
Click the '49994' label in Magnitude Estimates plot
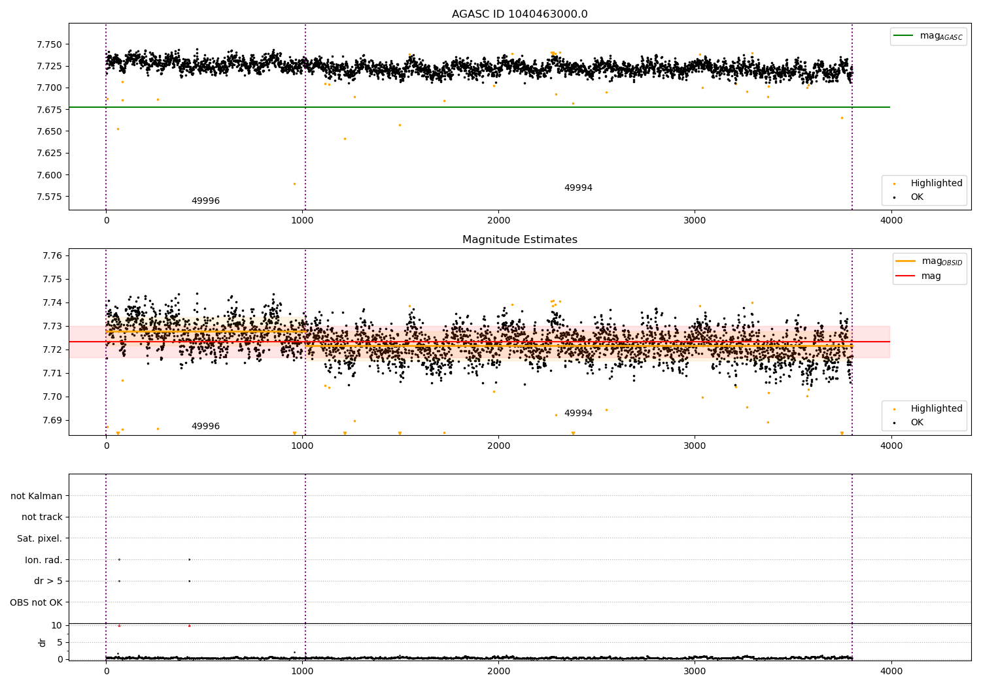click(578, 414)
